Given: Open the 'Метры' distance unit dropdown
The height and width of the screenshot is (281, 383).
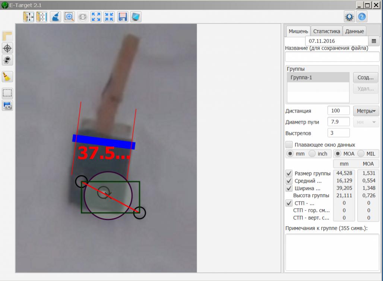Looking at the screenshot, I should coord(366,111).
